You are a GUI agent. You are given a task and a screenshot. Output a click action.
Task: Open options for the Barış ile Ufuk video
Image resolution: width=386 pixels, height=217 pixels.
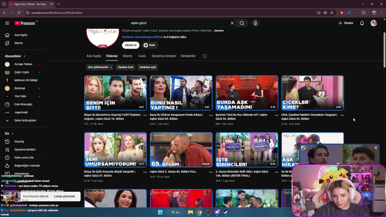tap(211, 115)
